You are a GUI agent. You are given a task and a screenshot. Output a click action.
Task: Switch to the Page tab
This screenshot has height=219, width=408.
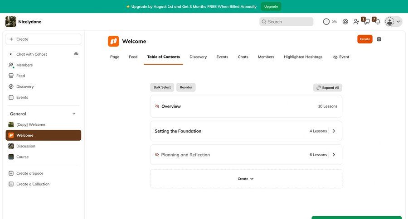115,57
